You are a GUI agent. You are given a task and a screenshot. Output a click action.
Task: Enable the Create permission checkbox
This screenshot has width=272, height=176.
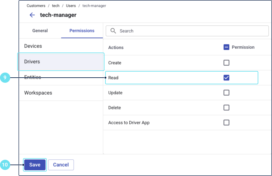[226, 63]
